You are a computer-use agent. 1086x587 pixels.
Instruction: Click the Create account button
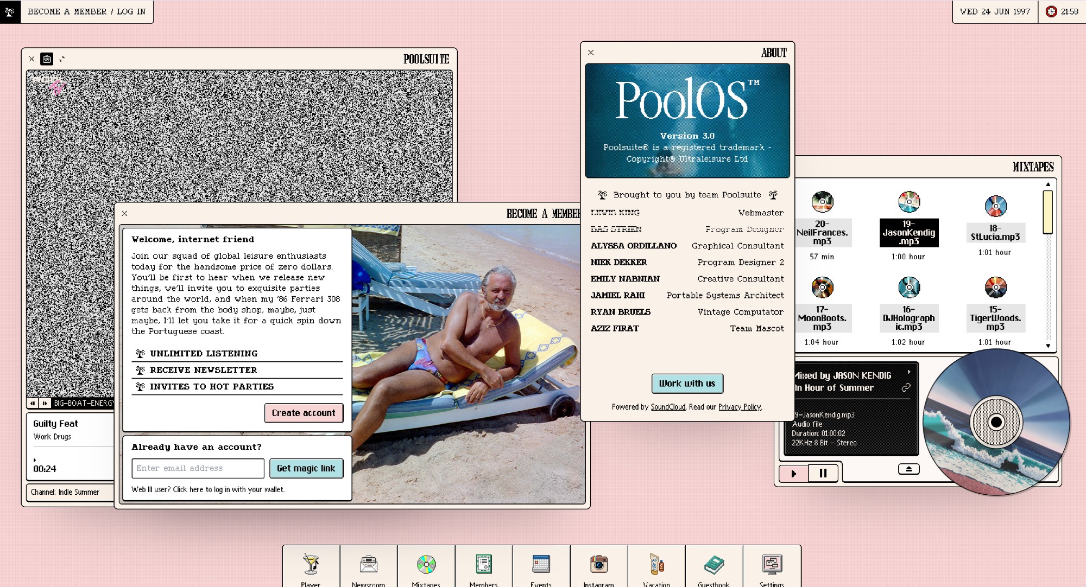[x=304, y=413]
